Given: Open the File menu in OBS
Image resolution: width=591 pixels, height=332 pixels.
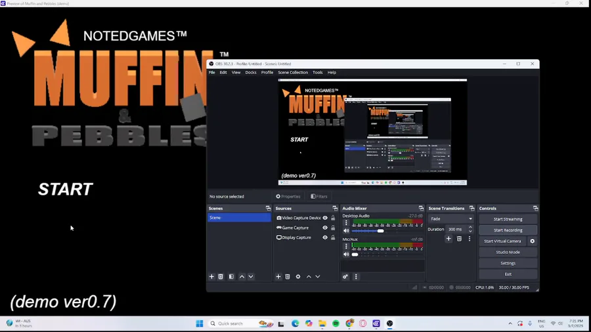Looking at the screenshot, I should 212,72.
